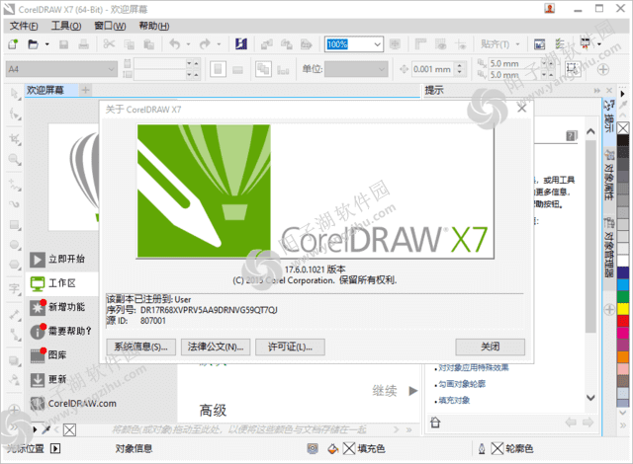The height and width of the screenshot is (464, 633).
Task: Toggle the Show rulers icon
Action: pos(420,43)
